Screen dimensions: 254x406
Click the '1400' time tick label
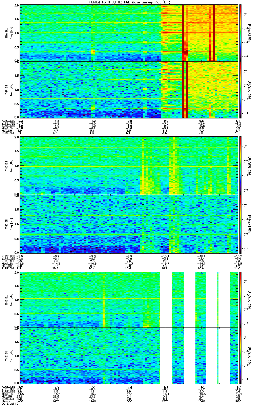[20, 401]
